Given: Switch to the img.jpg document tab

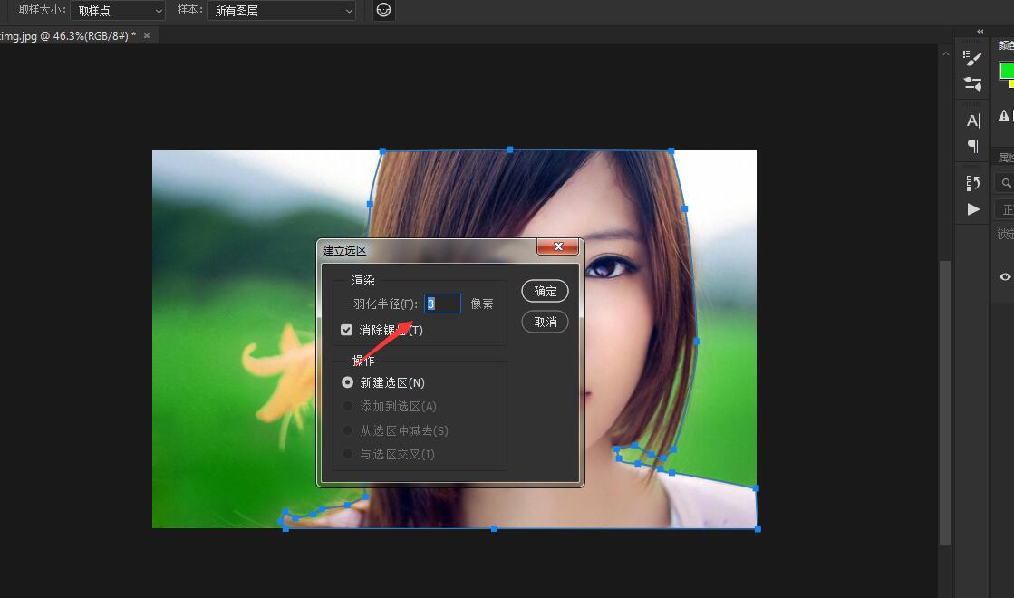Looking at the screenshot, I should click(x=68, y=35).
